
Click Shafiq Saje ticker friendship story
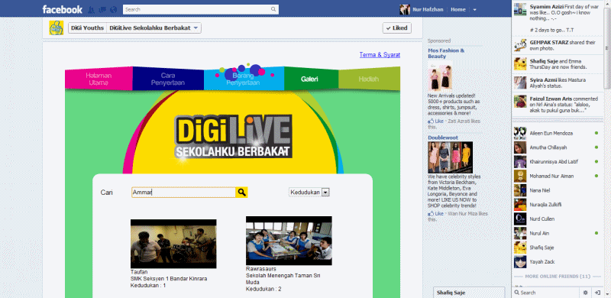[x=558, y=64]
